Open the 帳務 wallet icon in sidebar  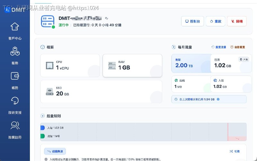(x=15, y=76)
